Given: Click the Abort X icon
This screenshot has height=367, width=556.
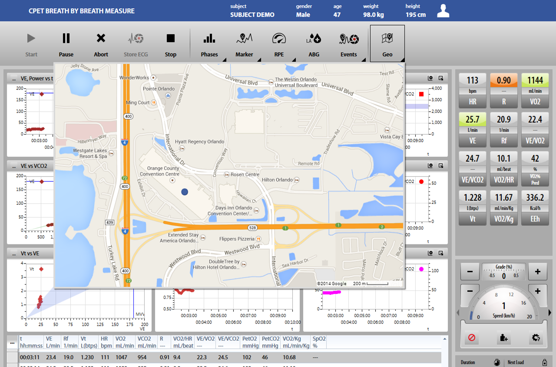Looking at the screenshot, I should (x=101, y=38).
